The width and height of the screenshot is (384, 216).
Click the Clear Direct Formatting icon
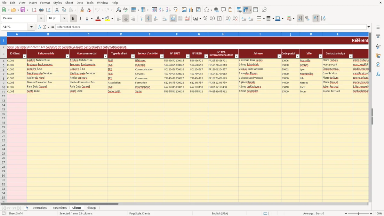[x=89, y=10]
